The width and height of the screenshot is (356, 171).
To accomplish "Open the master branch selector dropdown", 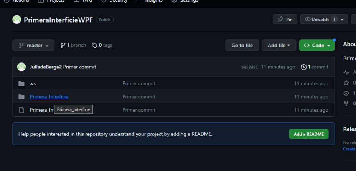I will coord(33,45).
